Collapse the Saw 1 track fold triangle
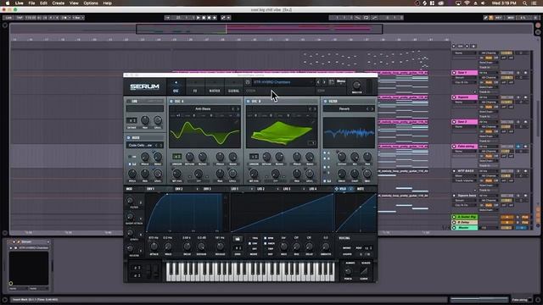The height and width of the screenshot is (305, 543). tap(454, 73)
